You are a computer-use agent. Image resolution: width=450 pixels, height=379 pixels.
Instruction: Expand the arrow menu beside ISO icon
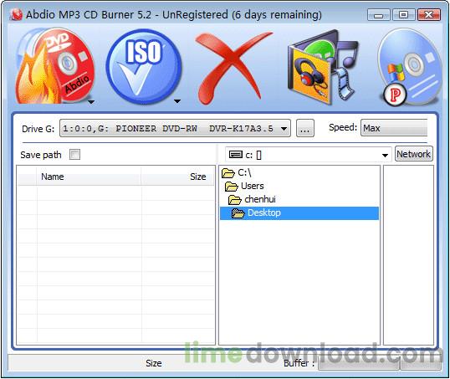[x=177, y=101]
